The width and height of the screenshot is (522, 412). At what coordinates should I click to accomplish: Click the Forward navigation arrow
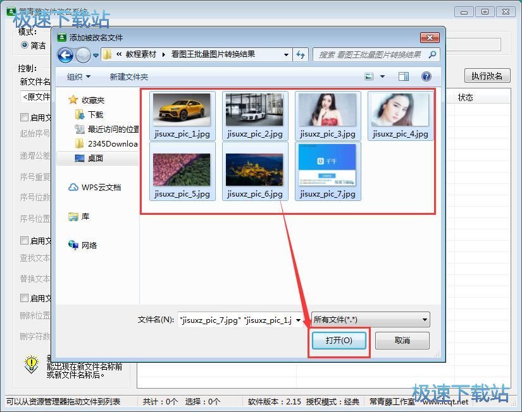point(83,55)
